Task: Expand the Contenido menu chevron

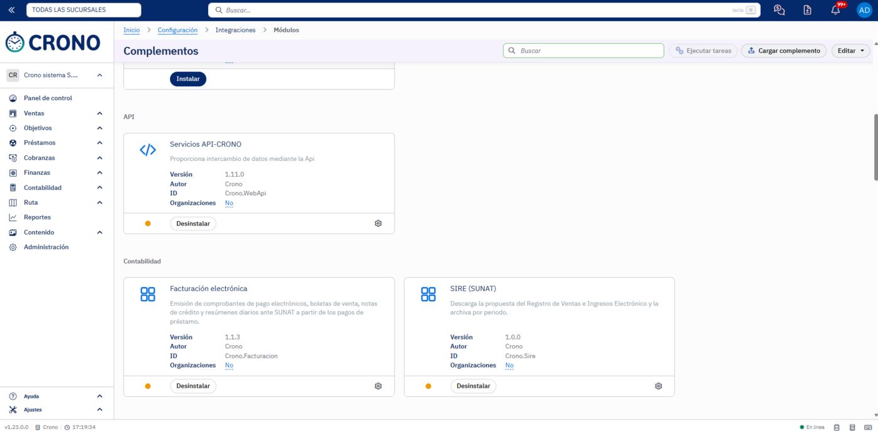Action: point(100,232)
